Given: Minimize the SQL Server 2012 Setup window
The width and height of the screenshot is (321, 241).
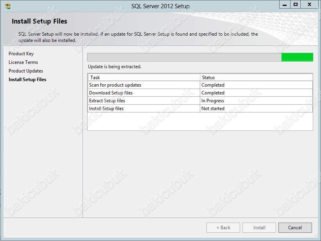Looking at the screenshot, I should [285, 5].
